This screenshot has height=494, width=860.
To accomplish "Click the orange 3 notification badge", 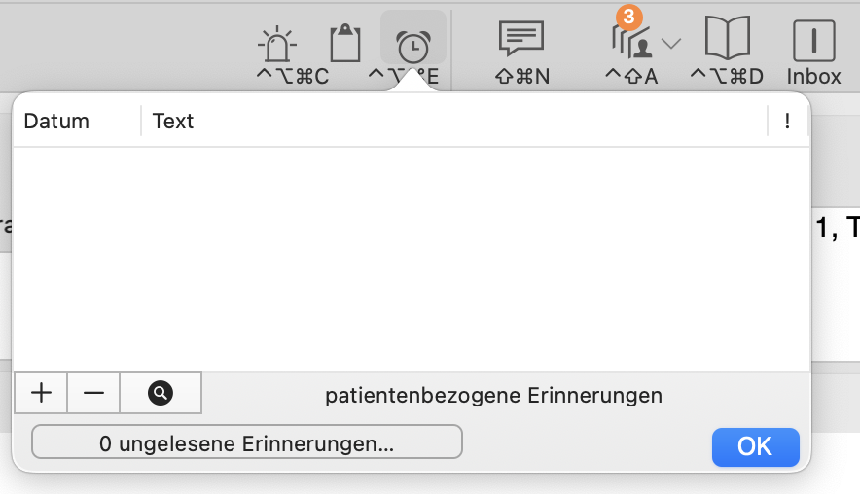I will pos(629,17).
